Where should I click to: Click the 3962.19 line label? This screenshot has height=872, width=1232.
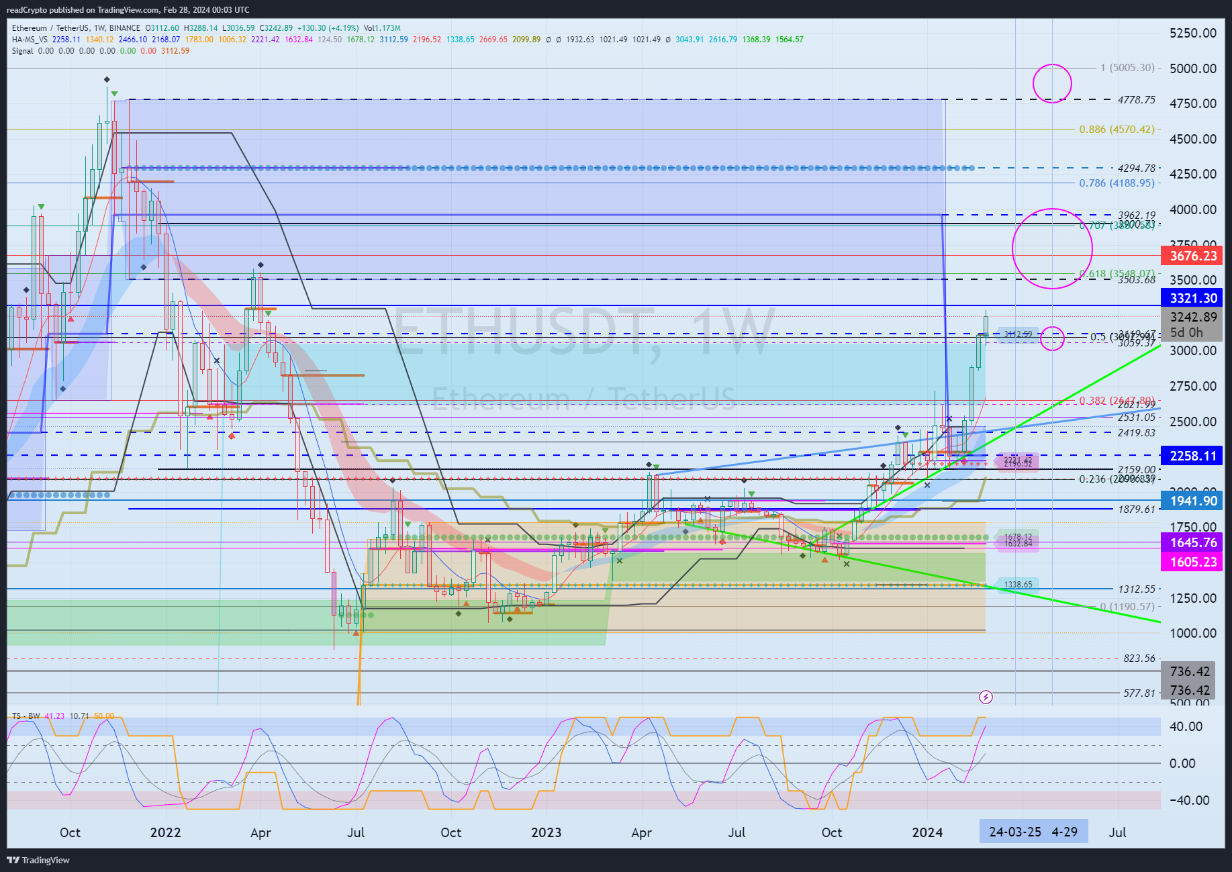1137,215
